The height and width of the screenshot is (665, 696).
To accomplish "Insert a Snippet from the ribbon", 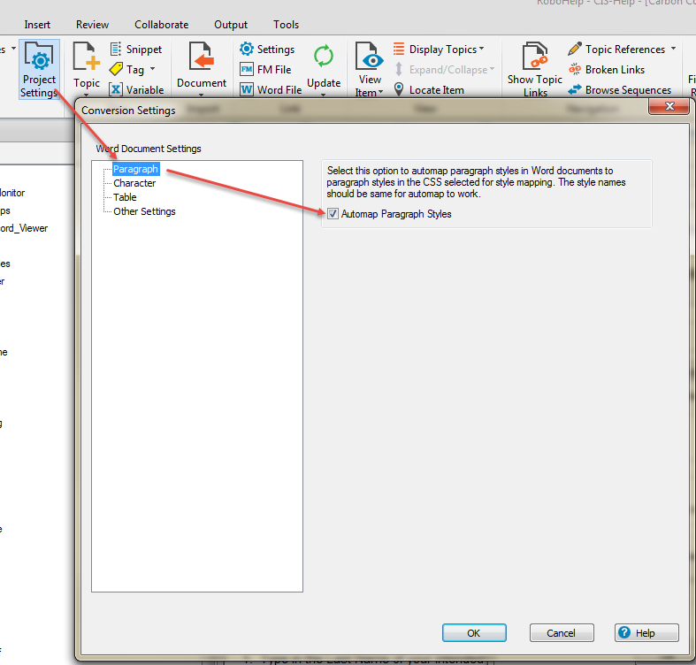I will tap(136, 49).
